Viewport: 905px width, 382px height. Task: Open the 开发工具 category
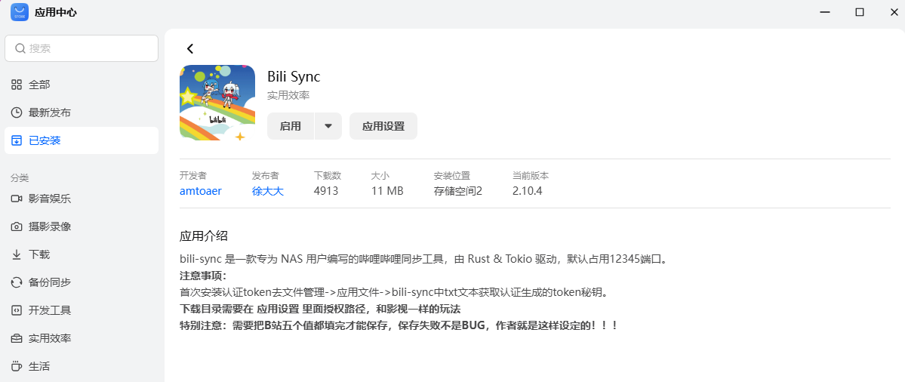82,310
